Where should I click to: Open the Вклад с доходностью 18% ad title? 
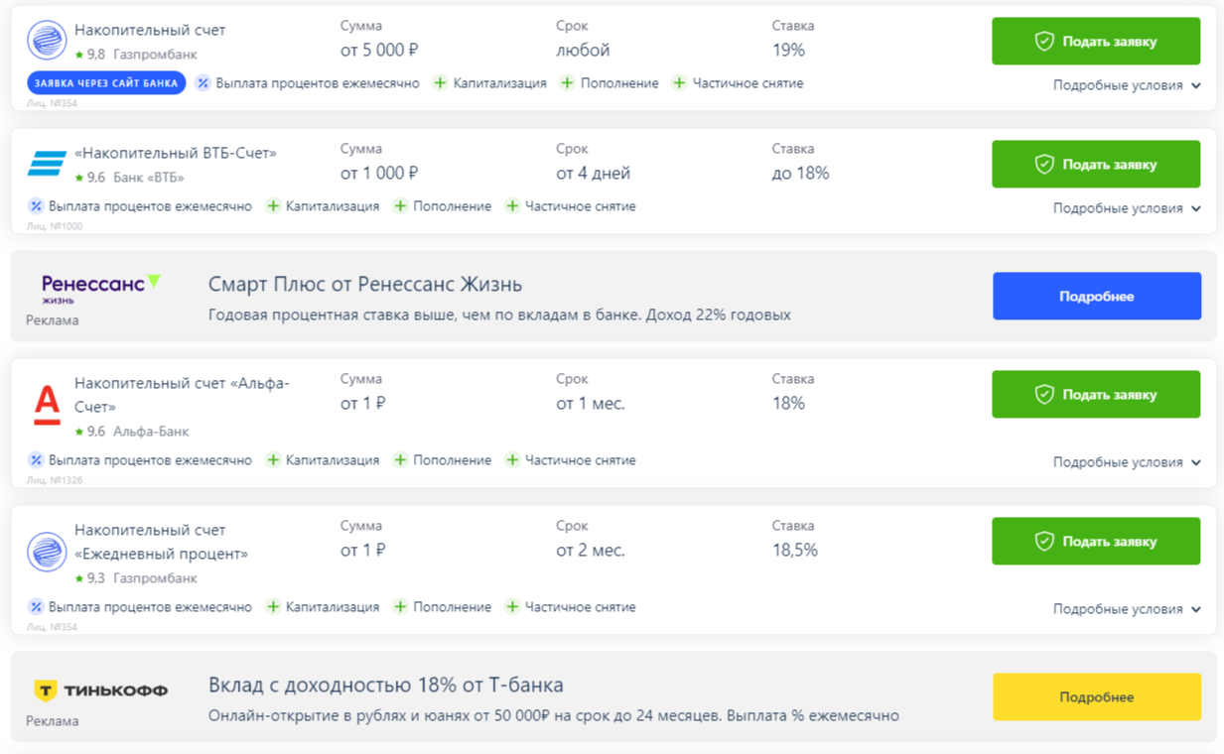386,686
